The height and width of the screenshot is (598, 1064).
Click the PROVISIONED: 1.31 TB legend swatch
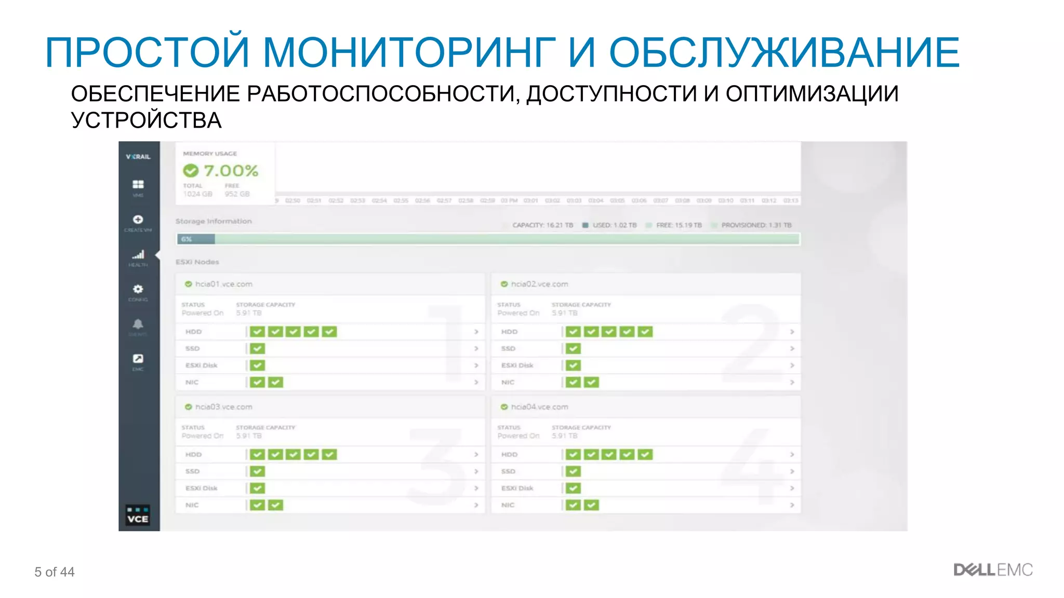click(714, 225)
